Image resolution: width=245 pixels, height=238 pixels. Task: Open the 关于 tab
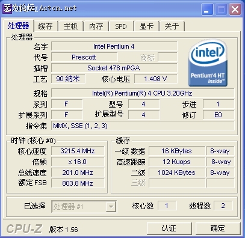[172, 26]
